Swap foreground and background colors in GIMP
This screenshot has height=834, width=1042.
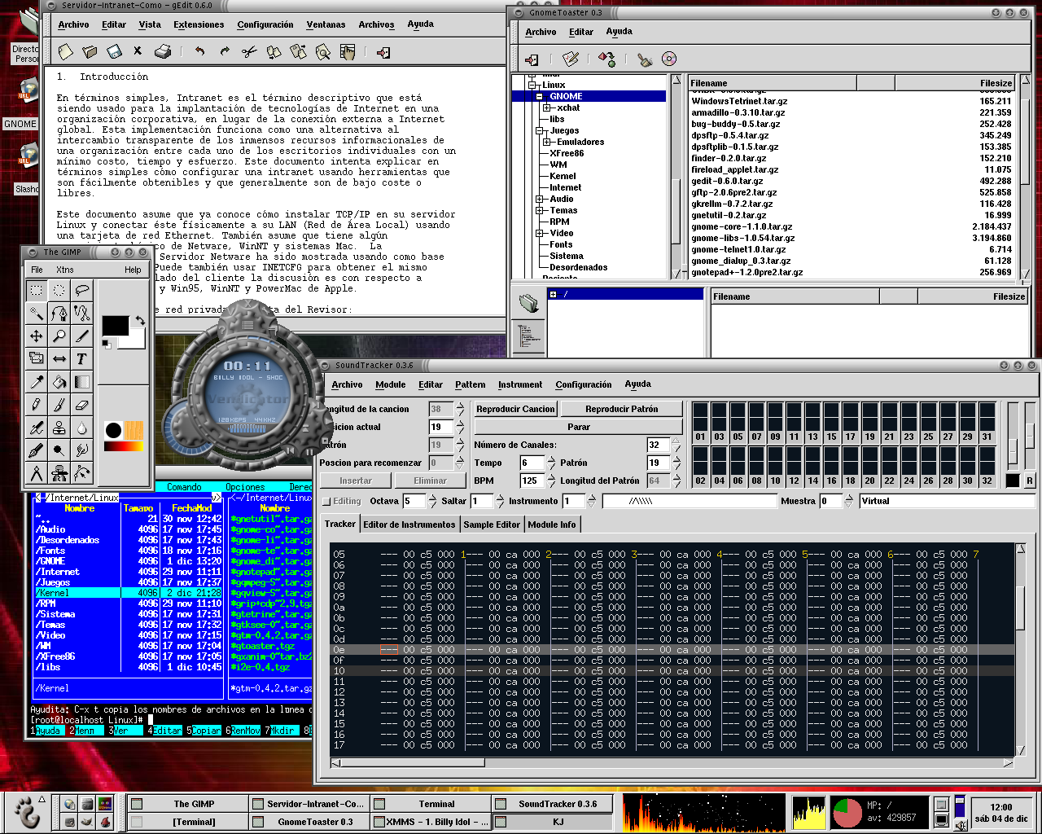pyautogui.click(x=140, y=321)
